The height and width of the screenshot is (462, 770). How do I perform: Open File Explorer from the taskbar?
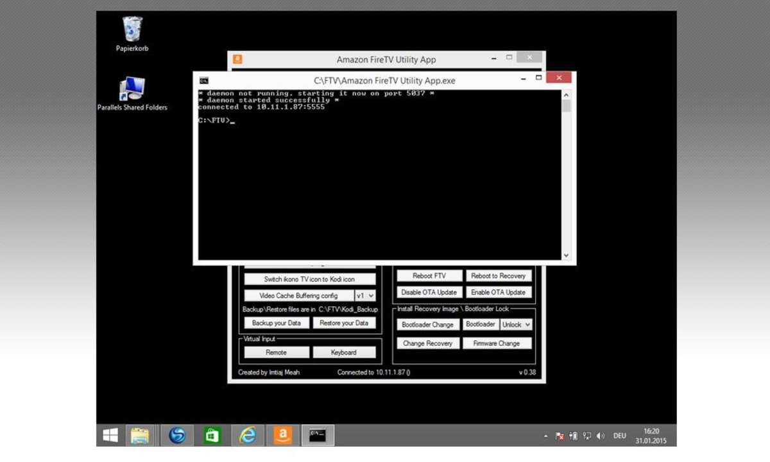tap(140, 436)
